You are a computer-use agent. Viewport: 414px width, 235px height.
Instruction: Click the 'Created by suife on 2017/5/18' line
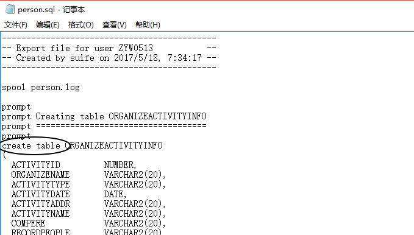coord(109,58)
